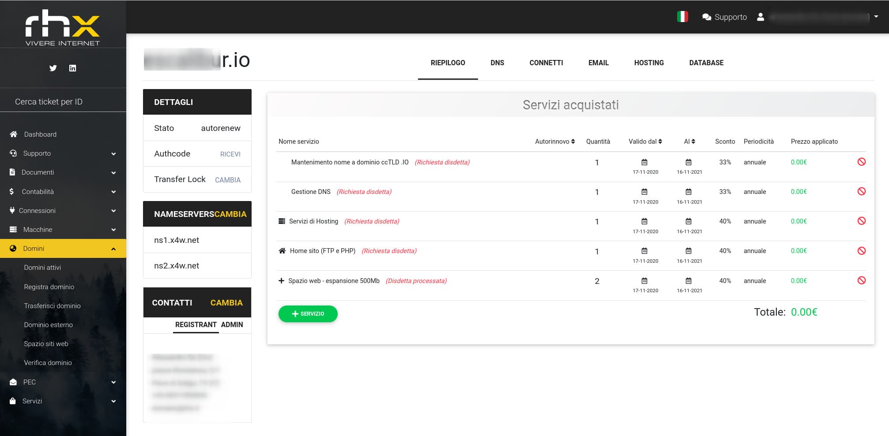
Task: Click the PEC envelope icon
Action: click(x=13, y=382)
